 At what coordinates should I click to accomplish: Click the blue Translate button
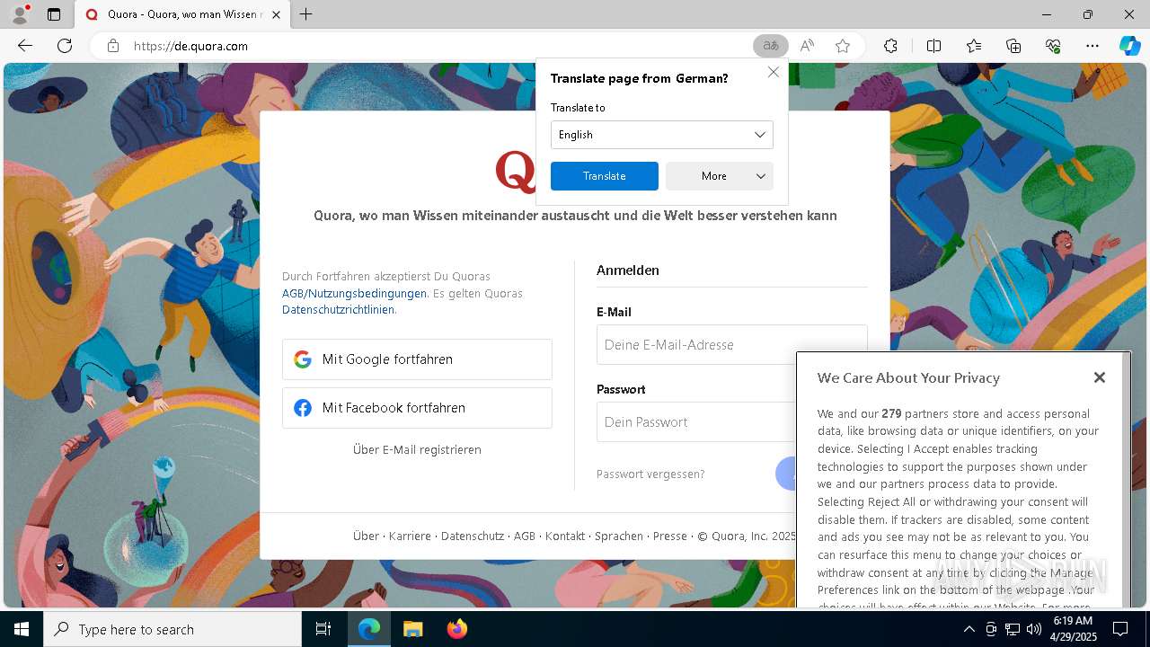[x=605, y=176]
